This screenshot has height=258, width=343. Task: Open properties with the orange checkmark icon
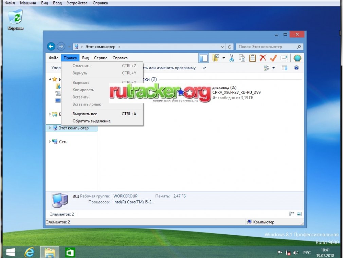pyautogui.click(x=273, y=58)
